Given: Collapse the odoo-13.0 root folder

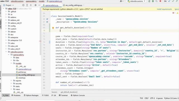Looking at the screenshot, I should click(4, 9).
